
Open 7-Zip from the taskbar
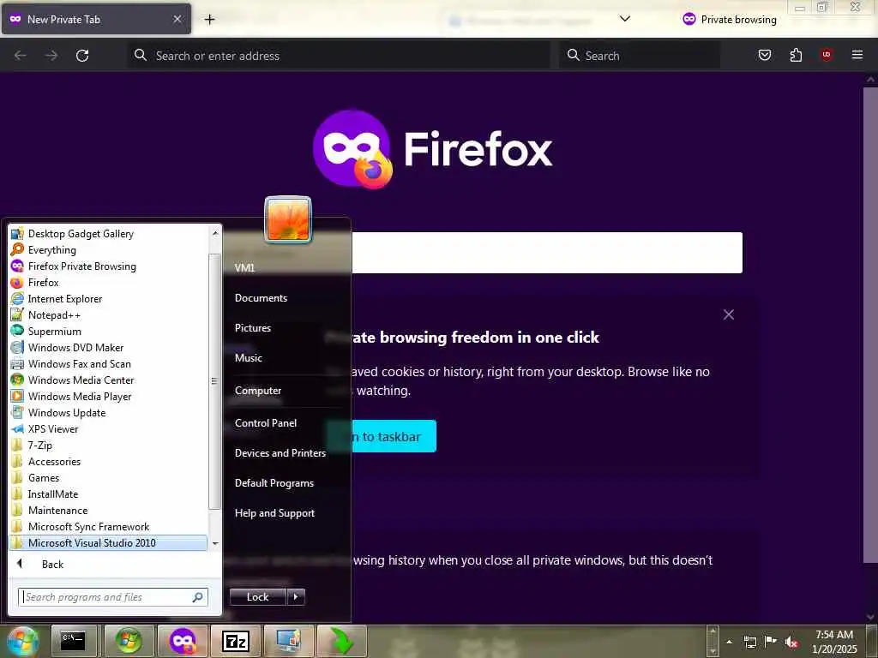click(236, 641)
